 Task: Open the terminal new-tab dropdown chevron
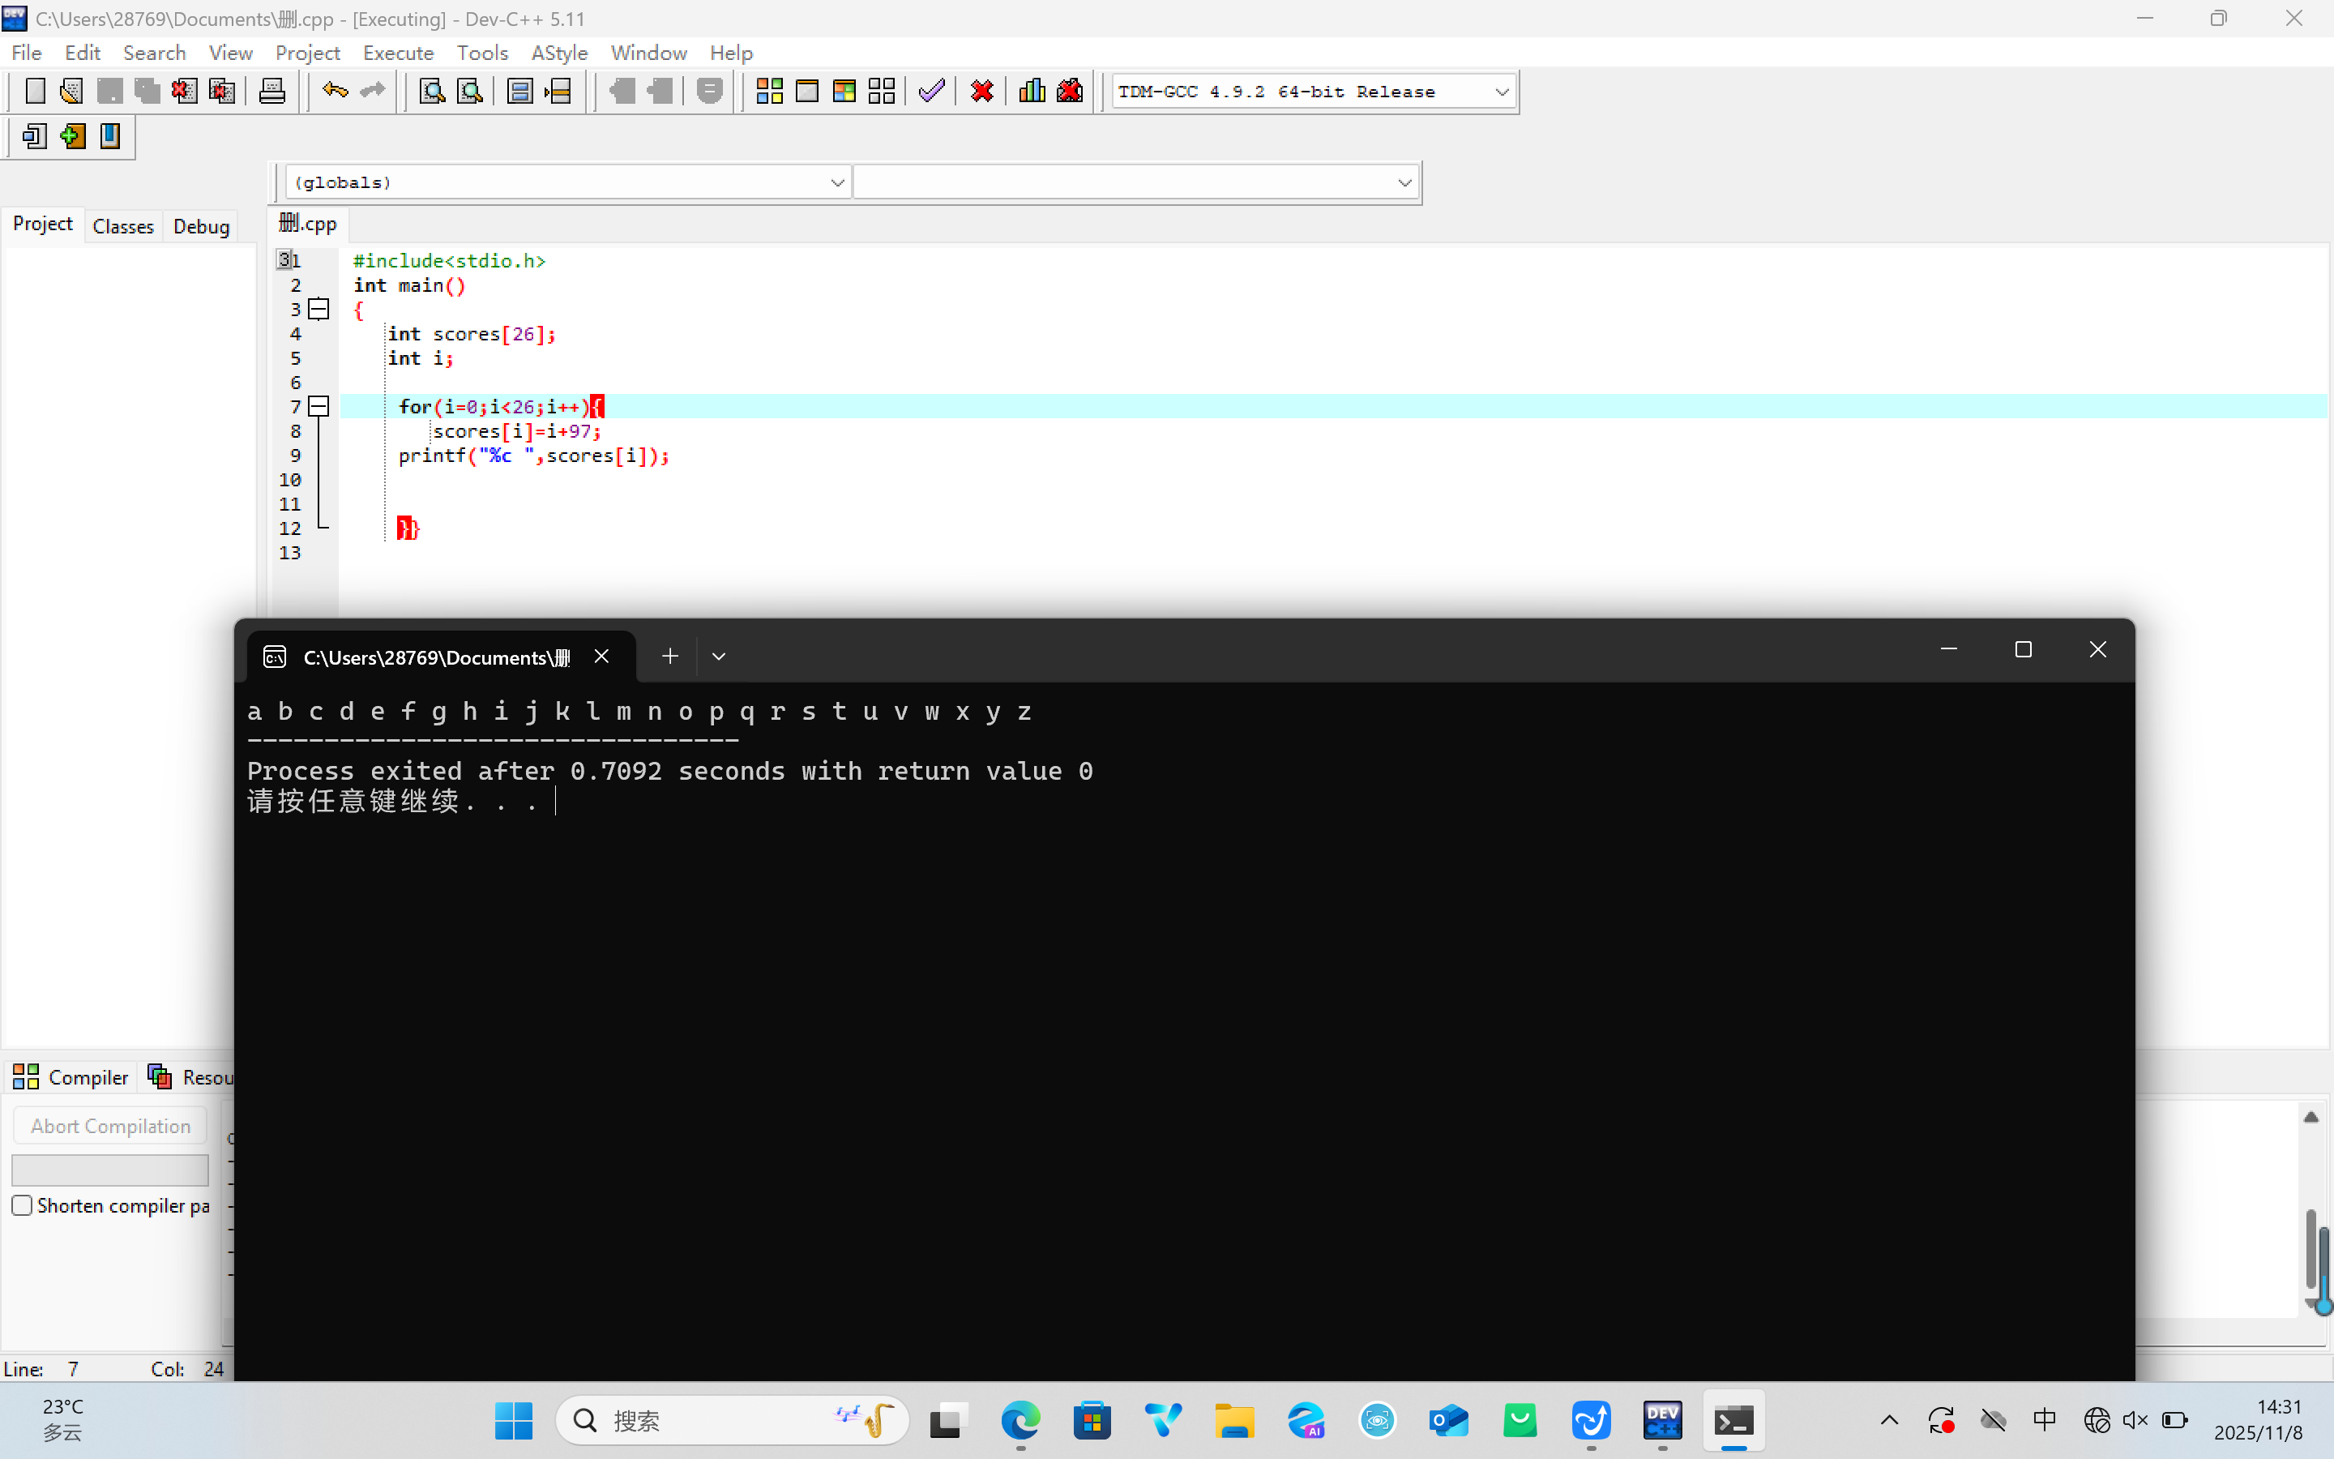[x=719, y=657]
